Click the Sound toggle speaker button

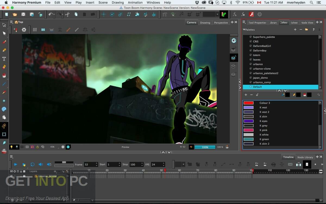(41, 164)
